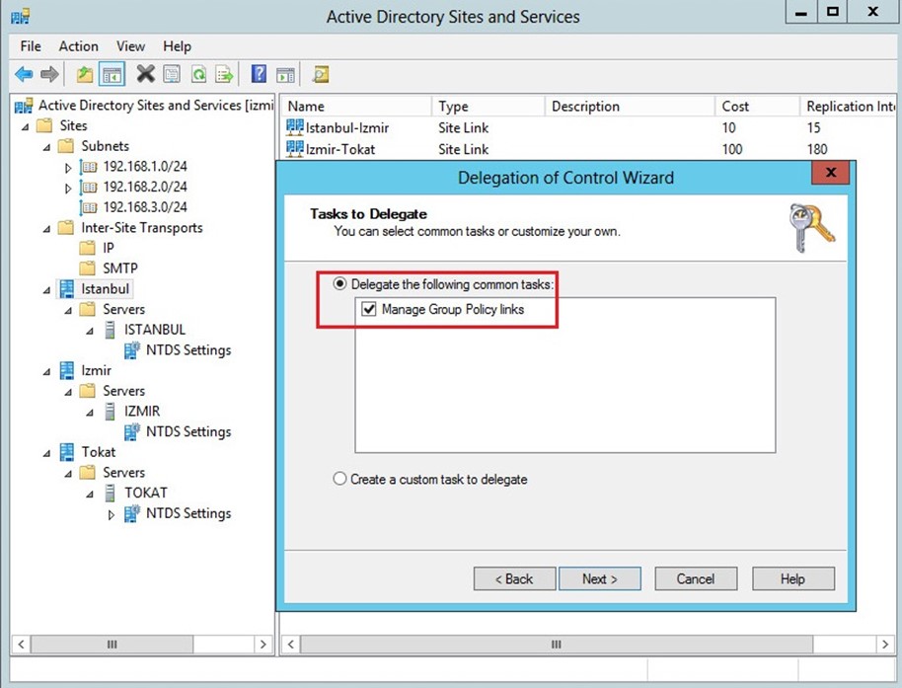Open the File menu
902x688 pixels.
click(31, 46)
